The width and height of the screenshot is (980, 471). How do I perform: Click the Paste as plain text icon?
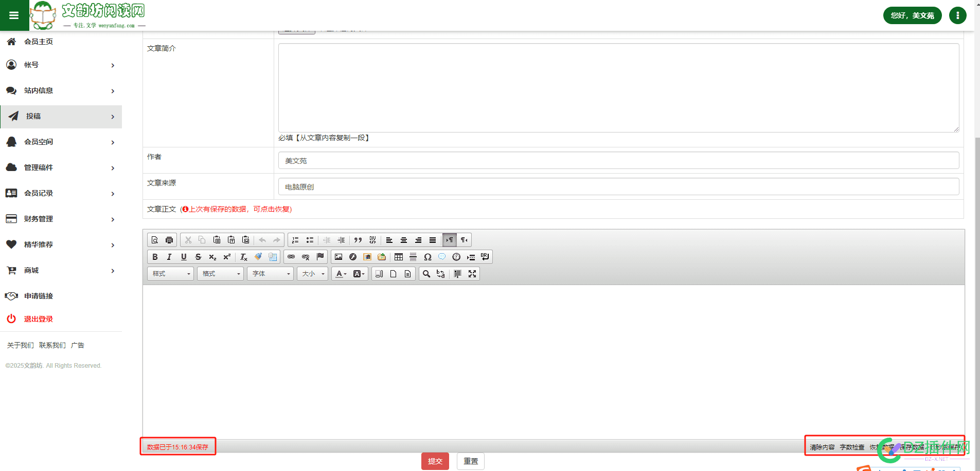point(231,240)
